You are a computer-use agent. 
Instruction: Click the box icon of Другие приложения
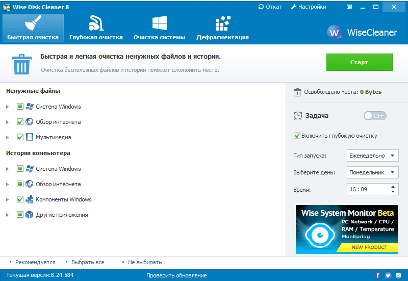30,215
